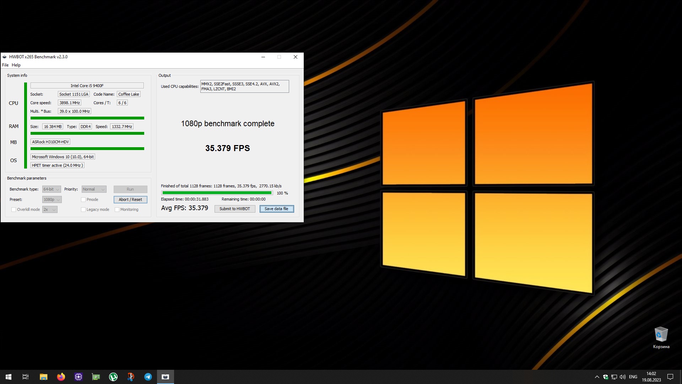Image resolution: width=682 pixels, height=384 pixels.
Task: Click the 39.0 x 100.0 MHz multiplier field
Action: [x=75, y=111]
